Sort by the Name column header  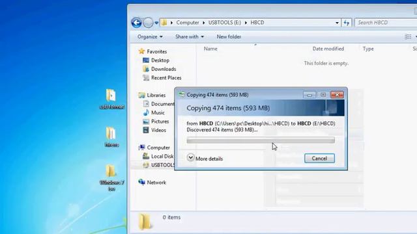210,49
